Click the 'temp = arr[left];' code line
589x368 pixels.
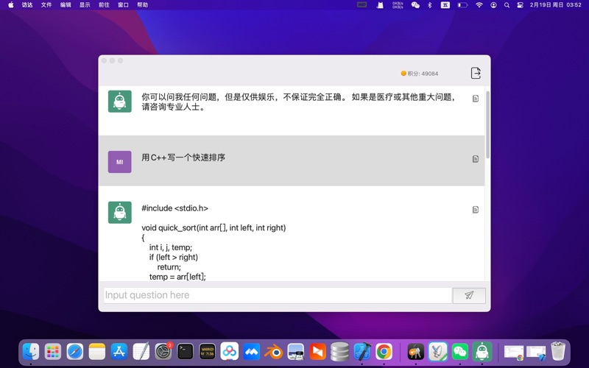coord(177,277)
